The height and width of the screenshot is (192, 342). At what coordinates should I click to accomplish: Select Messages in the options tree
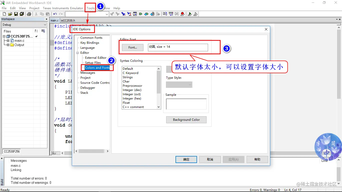tap(88, 73)
